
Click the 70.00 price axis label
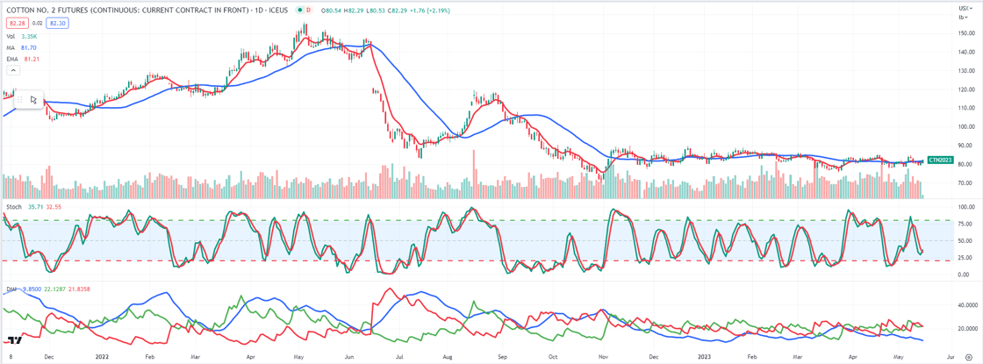pos(966,183)
